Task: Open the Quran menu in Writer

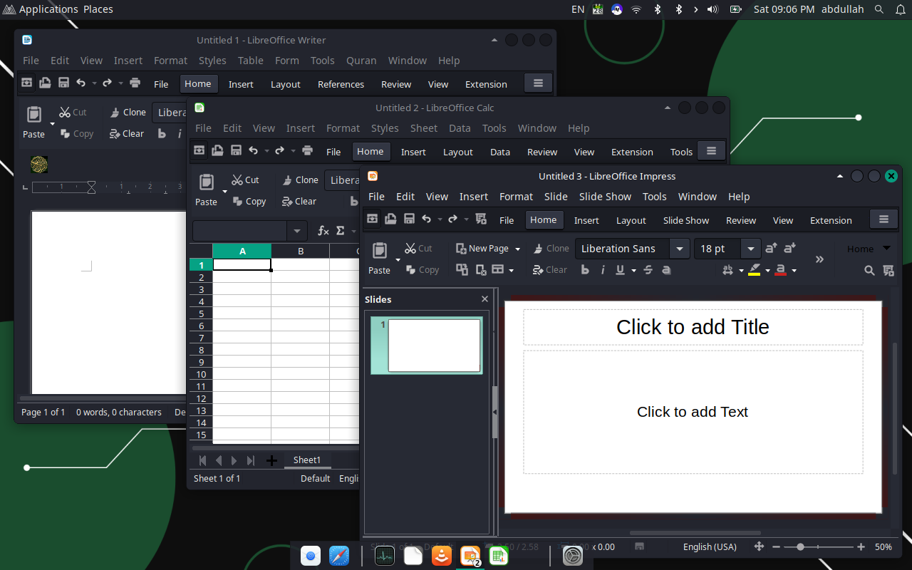Action: pyautogui.click(x=361, y=61)
